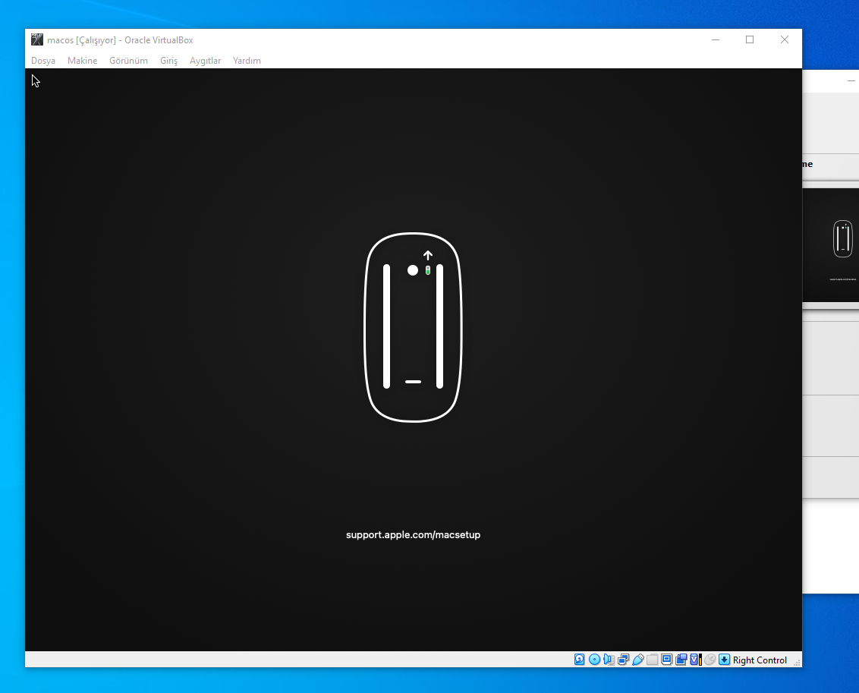Click the Magic Mouse illustration in the VM
Viewport: 859px width, 693px height.
(x=413, y=328)
